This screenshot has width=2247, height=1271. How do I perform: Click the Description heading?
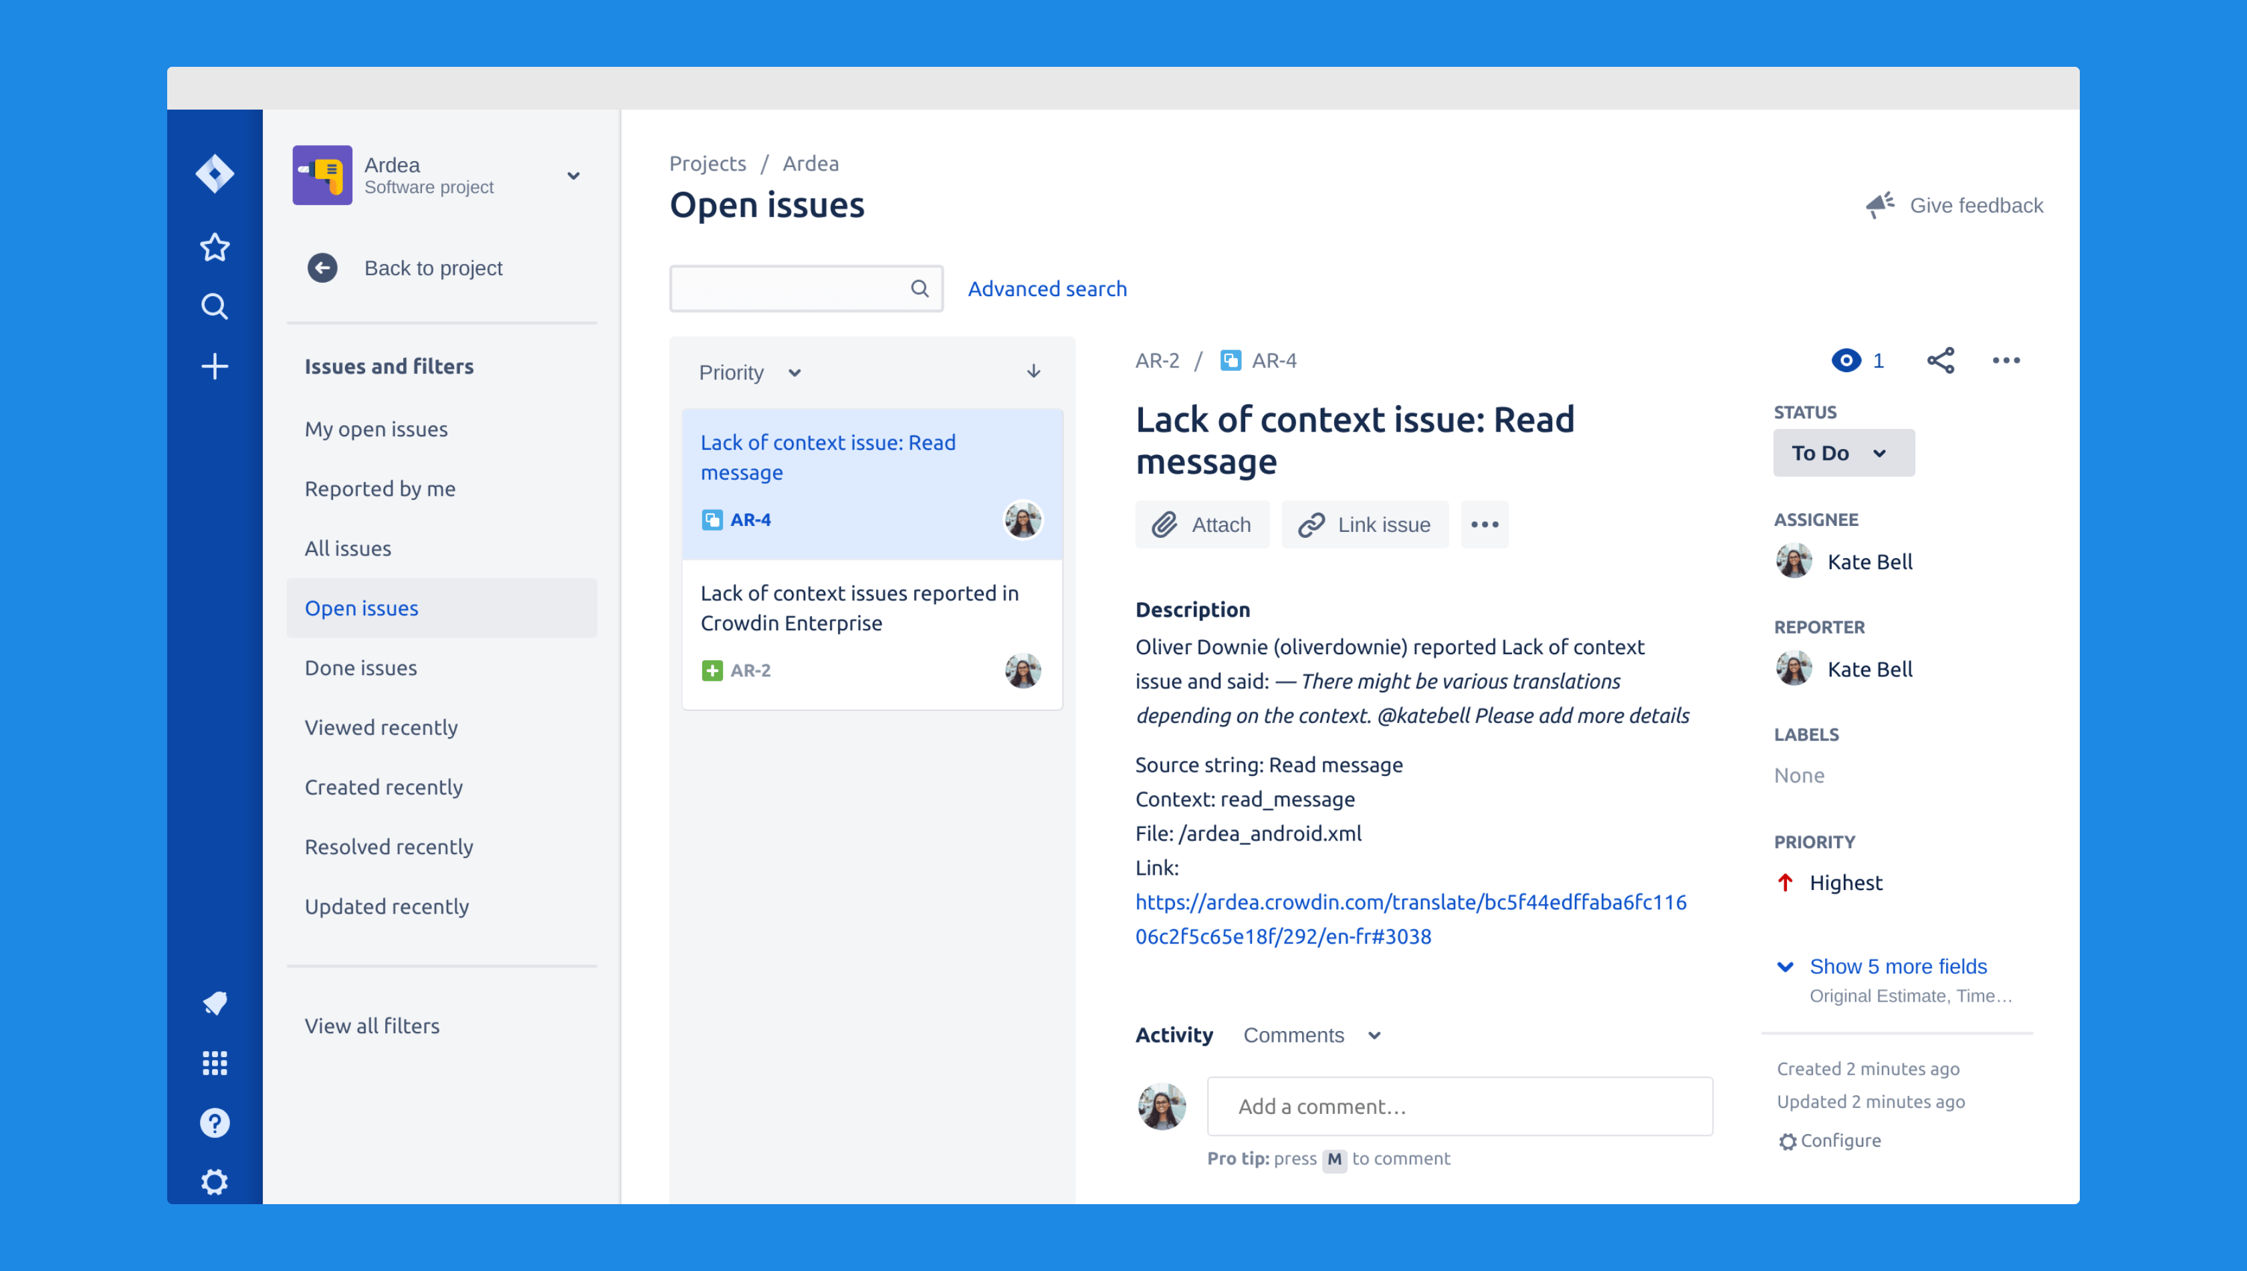[1192, 609]
